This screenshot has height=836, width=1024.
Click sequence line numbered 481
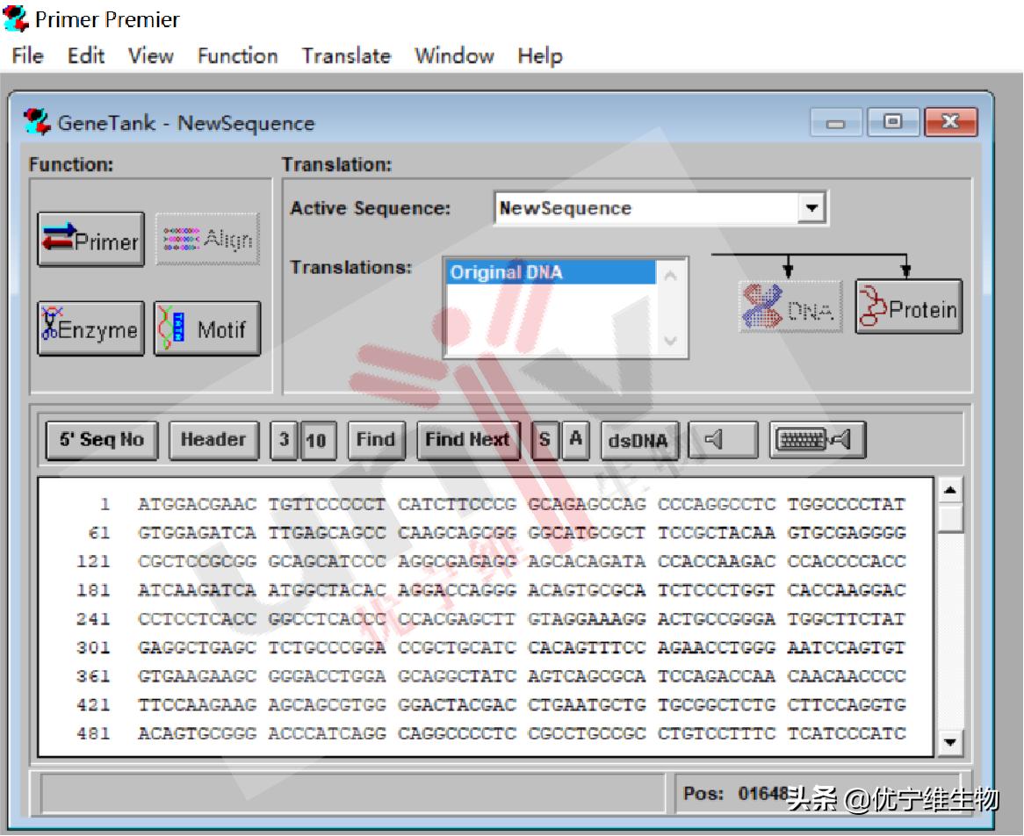[x=491, y=734]
